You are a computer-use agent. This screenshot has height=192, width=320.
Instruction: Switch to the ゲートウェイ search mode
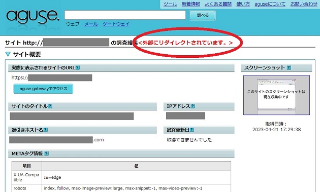116,24
